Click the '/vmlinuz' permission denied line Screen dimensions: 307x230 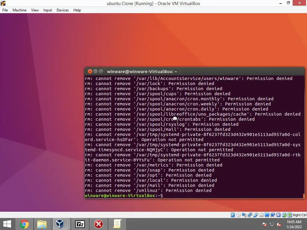click(148, 190)
